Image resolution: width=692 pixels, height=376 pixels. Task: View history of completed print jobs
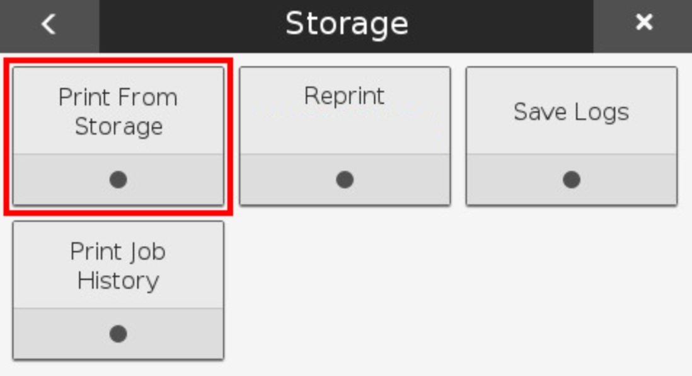point(117,265)
